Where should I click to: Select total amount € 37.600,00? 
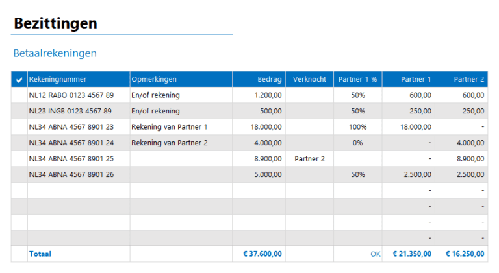262,254
